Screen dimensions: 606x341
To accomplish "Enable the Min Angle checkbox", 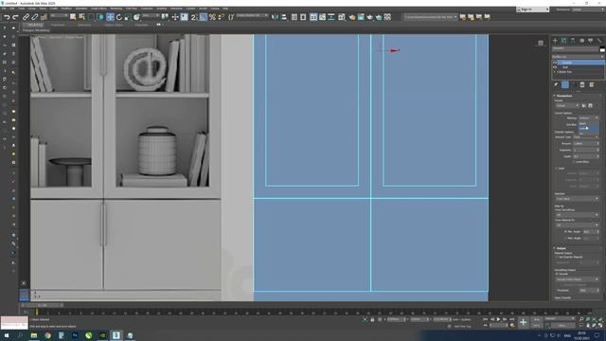I will coord(566,231).
